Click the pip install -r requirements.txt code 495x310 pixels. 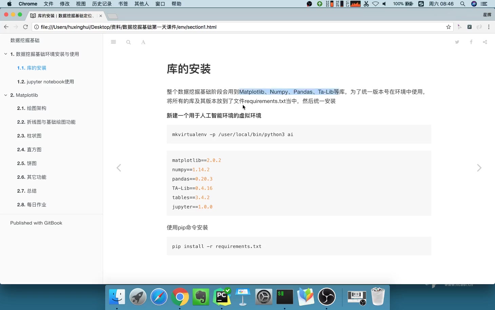tap(217, 246)
